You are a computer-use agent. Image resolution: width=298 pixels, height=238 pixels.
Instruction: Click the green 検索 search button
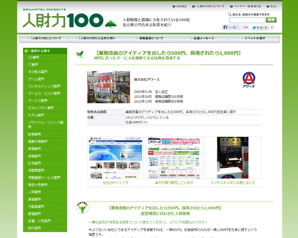271,20
